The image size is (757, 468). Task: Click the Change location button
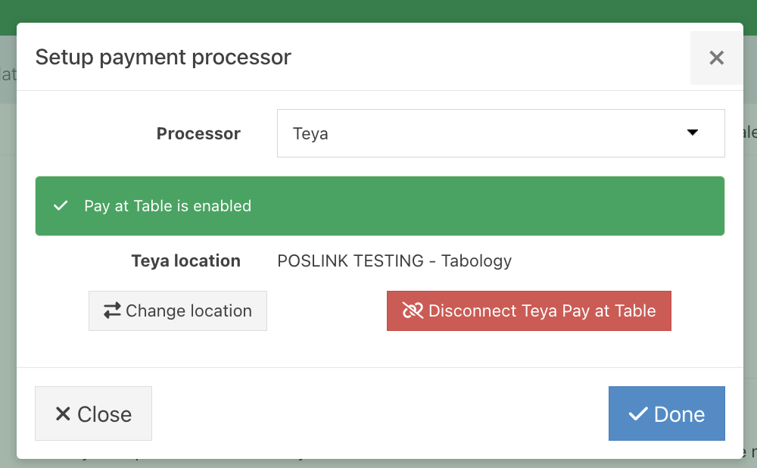(178, 310)
